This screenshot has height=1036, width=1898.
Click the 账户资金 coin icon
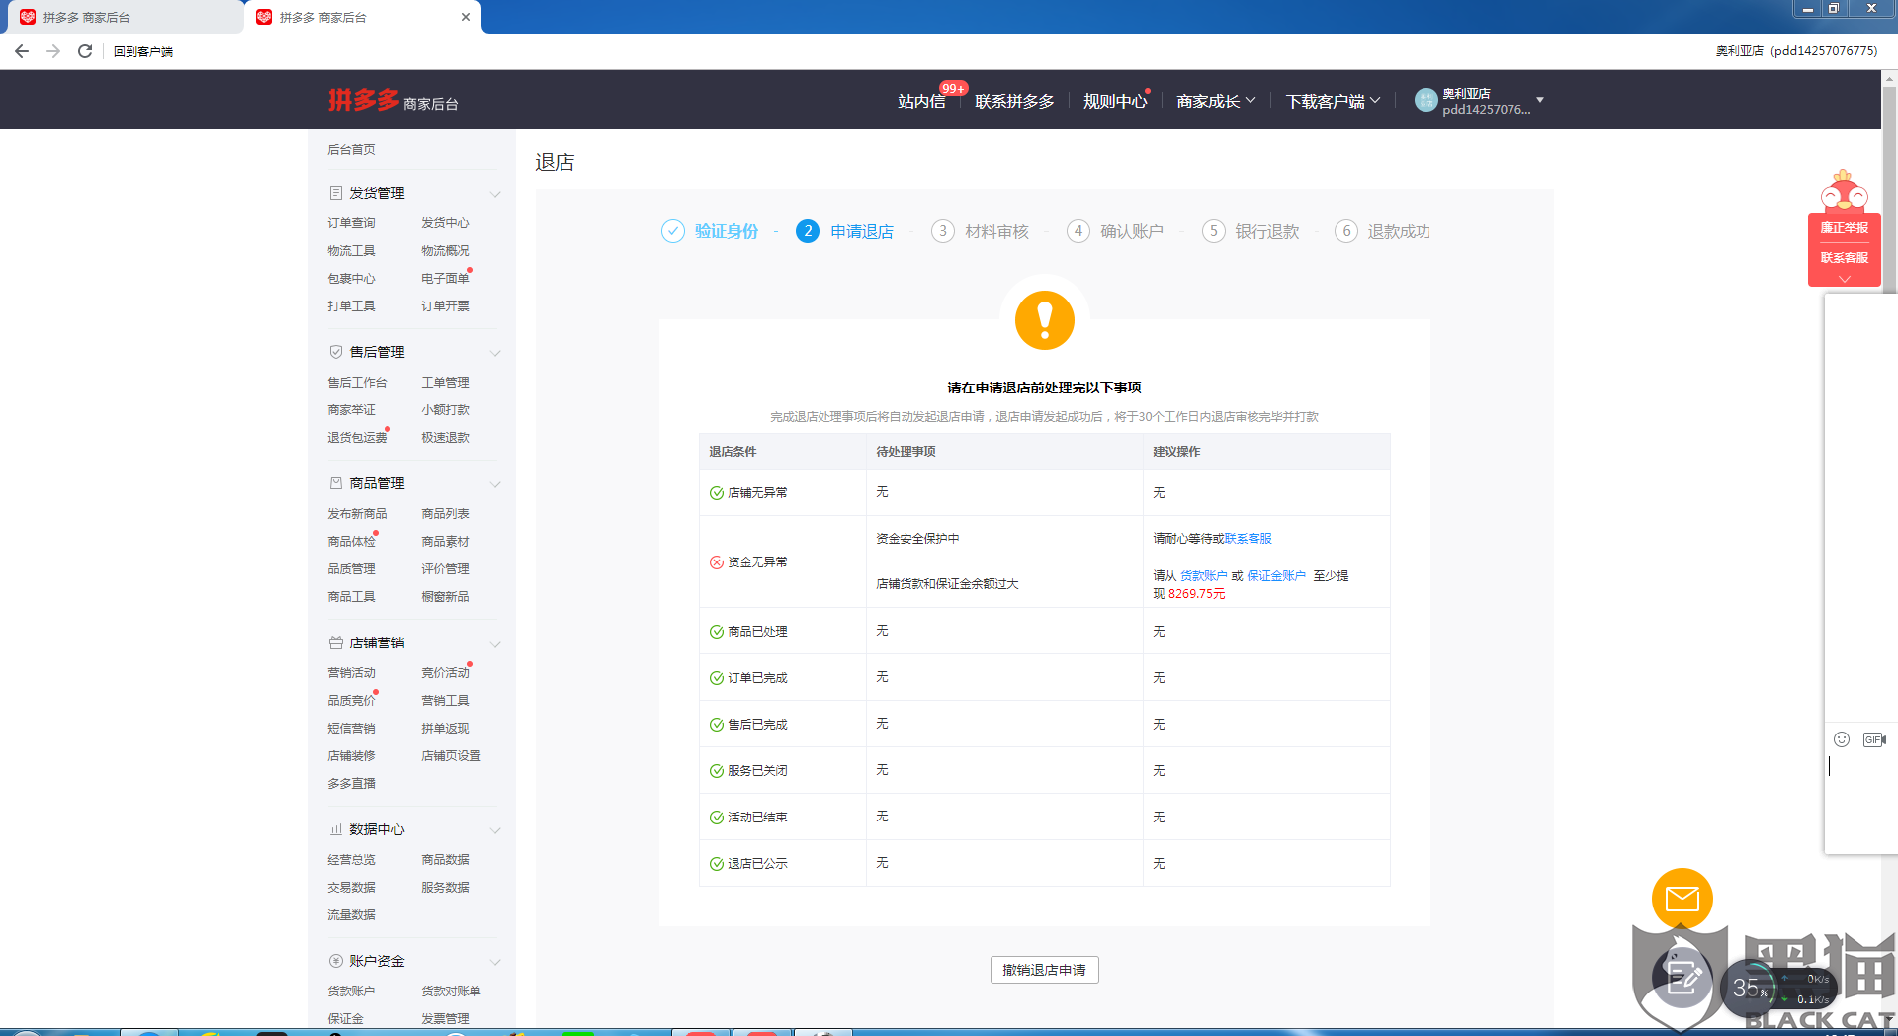pos(336,961)
